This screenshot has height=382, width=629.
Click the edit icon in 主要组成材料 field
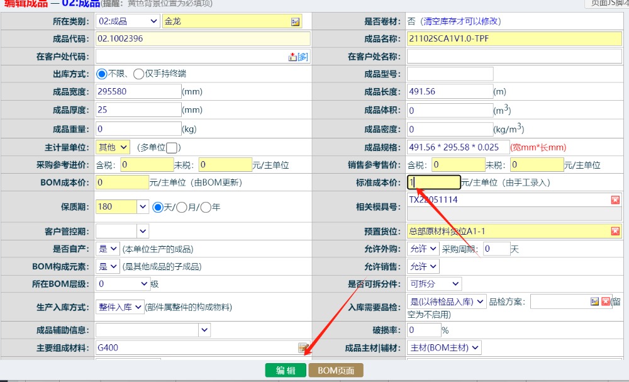303,347
